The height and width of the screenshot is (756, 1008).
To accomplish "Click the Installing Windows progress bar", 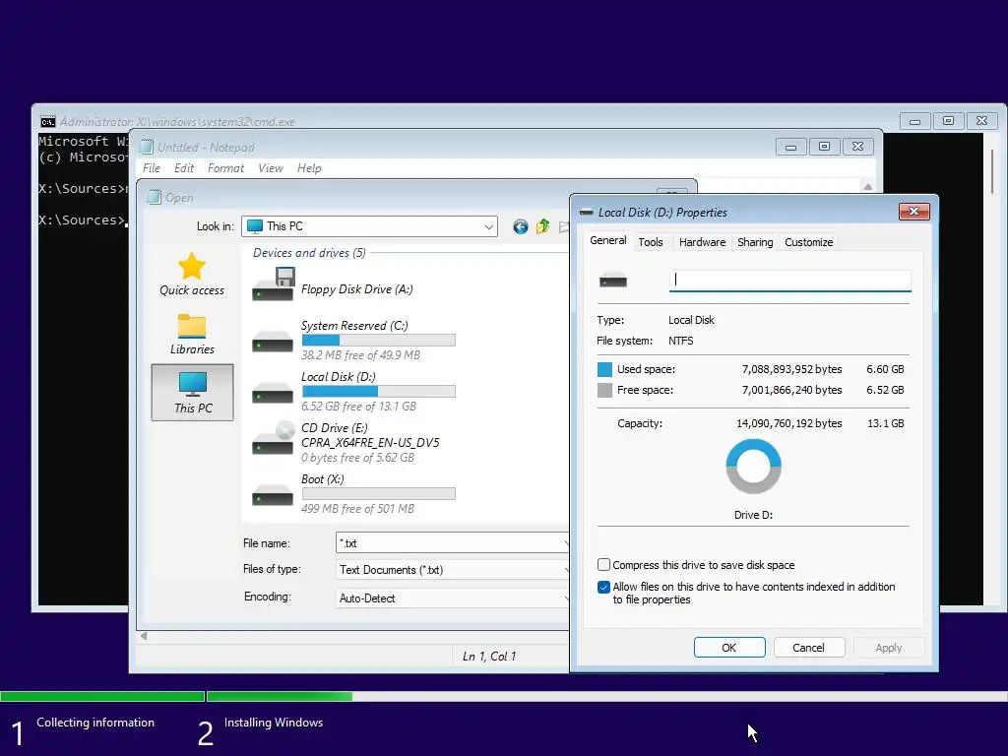I will point(606,696).
